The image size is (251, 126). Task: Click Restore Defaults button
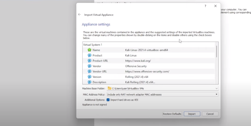pyautogui.click(x=172, y=114)
